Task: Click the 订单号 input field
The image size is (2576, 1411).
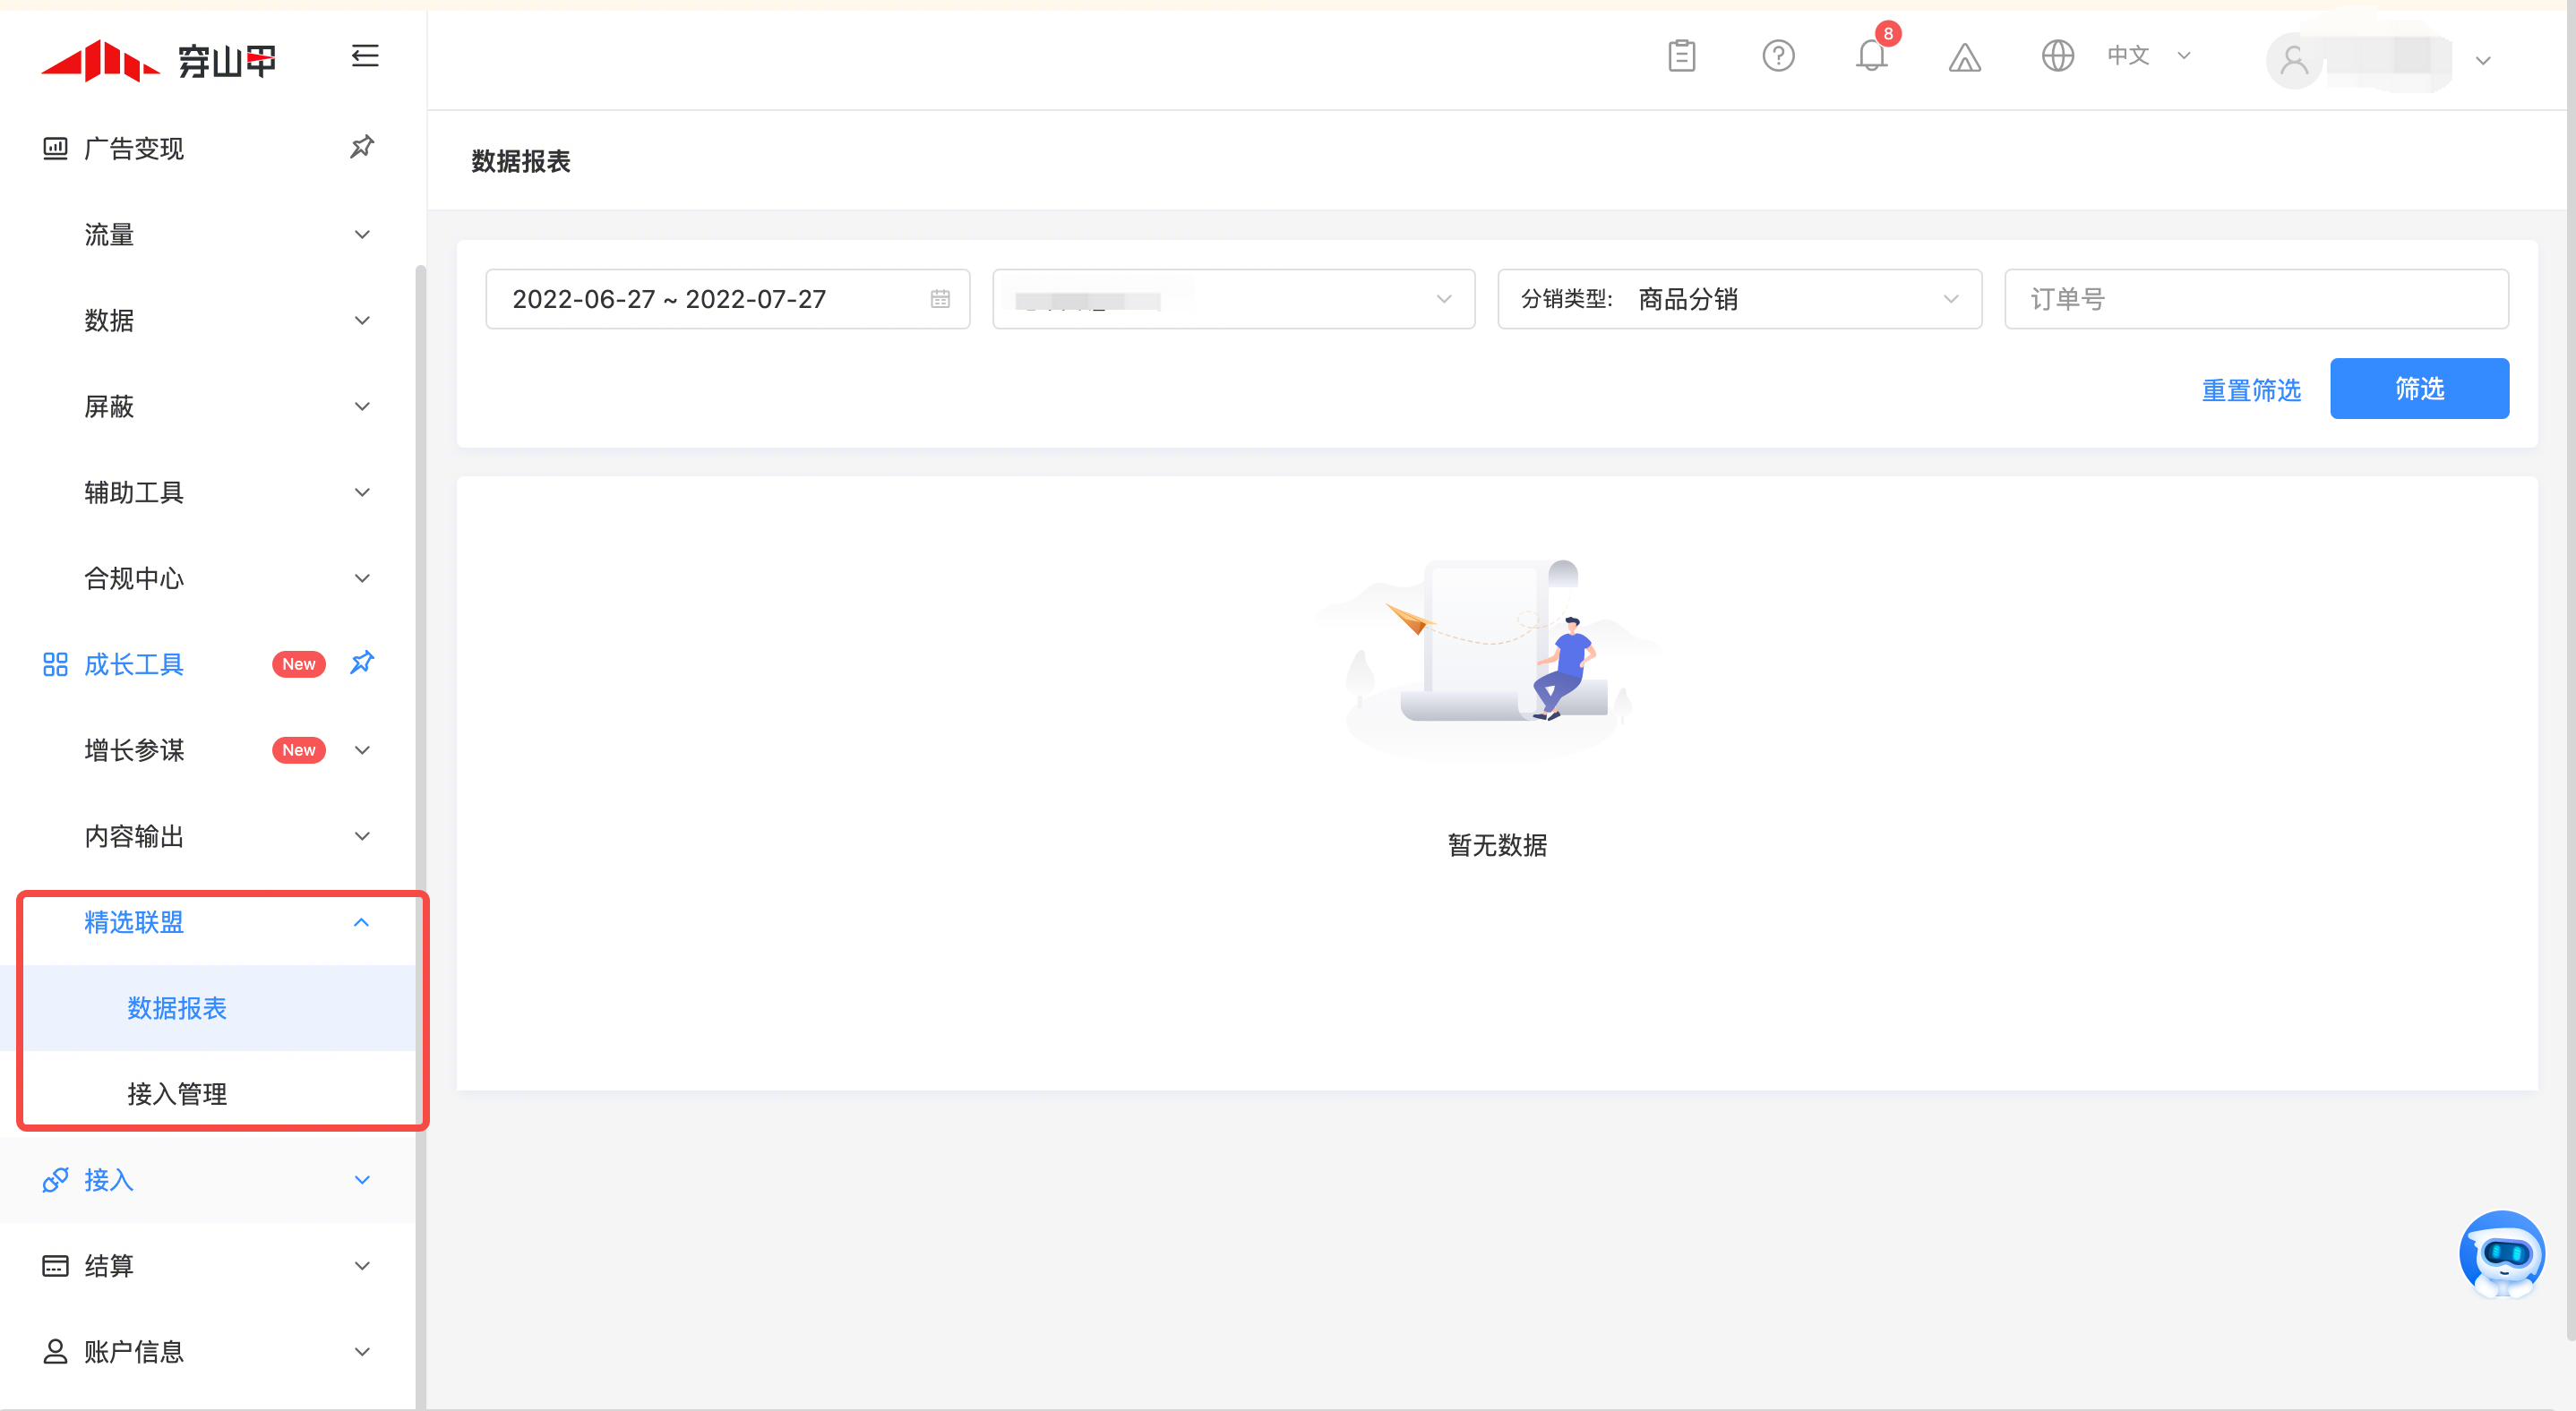Action: 2255,299
